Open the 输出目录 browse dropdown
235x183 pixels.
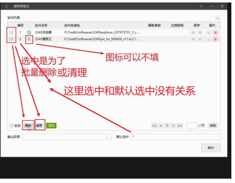click(x=107, y=137)
